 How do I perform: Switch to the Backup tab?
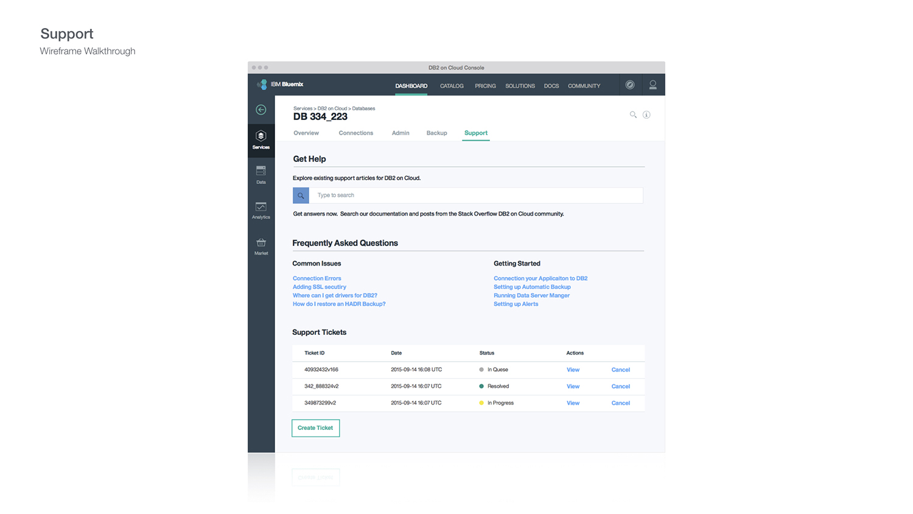click(436, 133)
